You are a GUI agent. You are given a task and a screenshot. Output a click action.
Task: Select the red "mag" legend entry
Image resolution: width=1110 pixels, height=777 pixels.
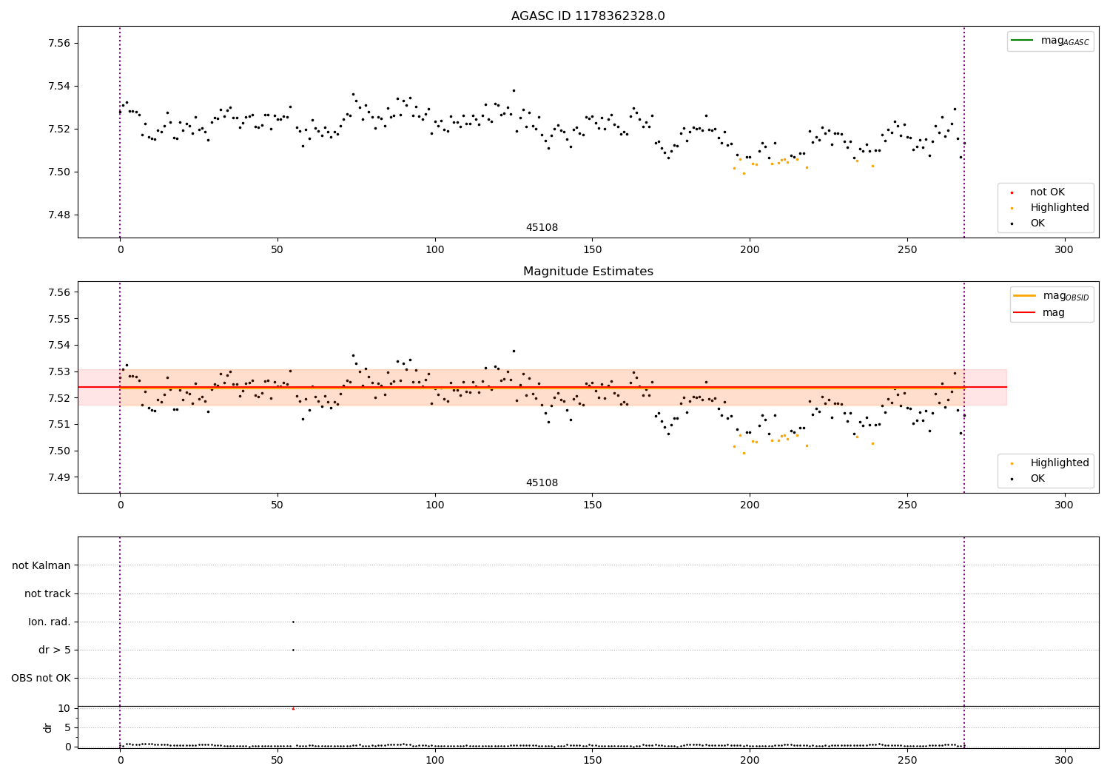click(1039, 313)
